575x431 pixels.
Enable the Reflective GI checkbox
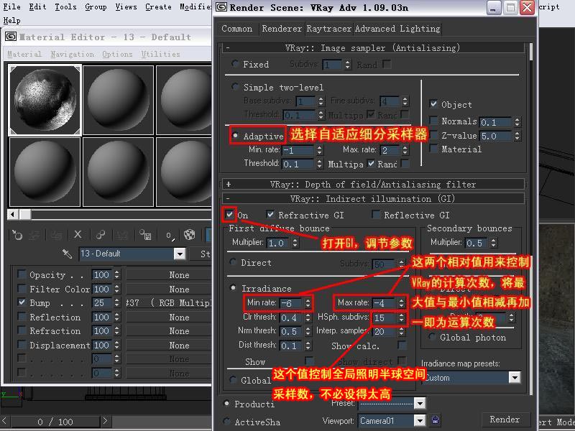pos(375,214)
